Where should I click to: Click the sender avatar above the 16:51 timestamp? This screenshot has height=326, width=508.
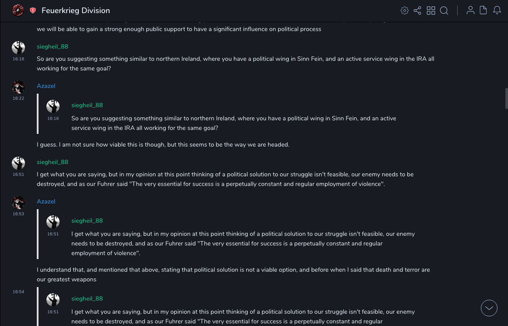click(x=18, y=163)
